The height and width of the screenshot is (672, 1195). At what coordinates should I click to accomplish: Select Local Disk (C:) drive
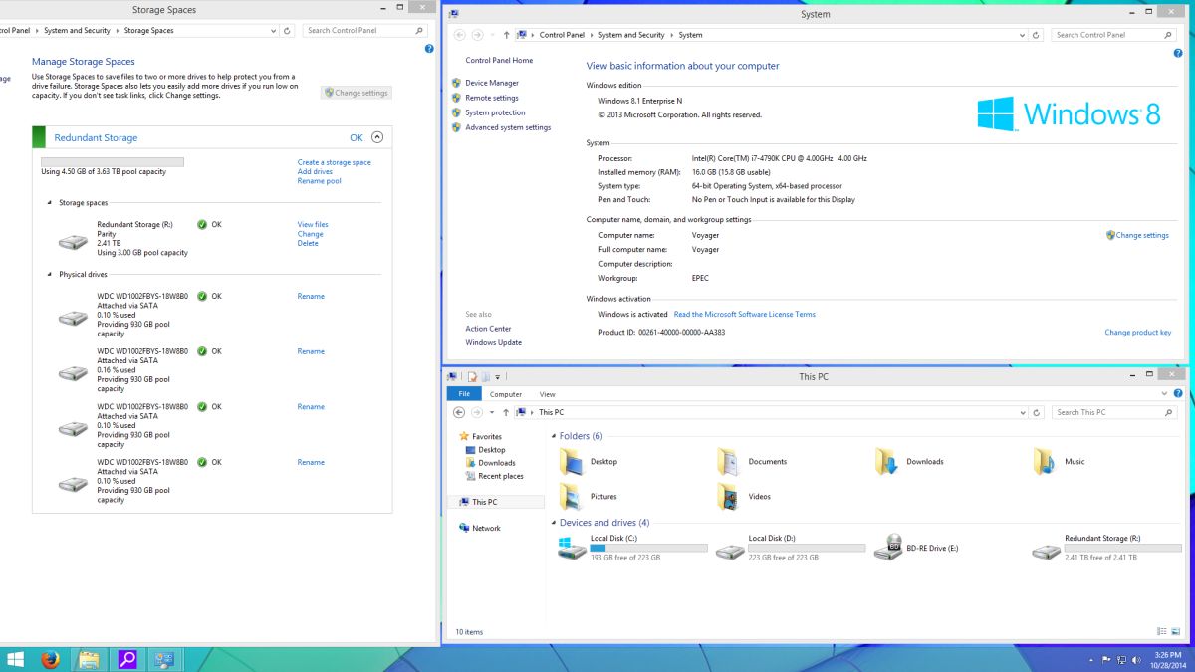tap(633, 548)
